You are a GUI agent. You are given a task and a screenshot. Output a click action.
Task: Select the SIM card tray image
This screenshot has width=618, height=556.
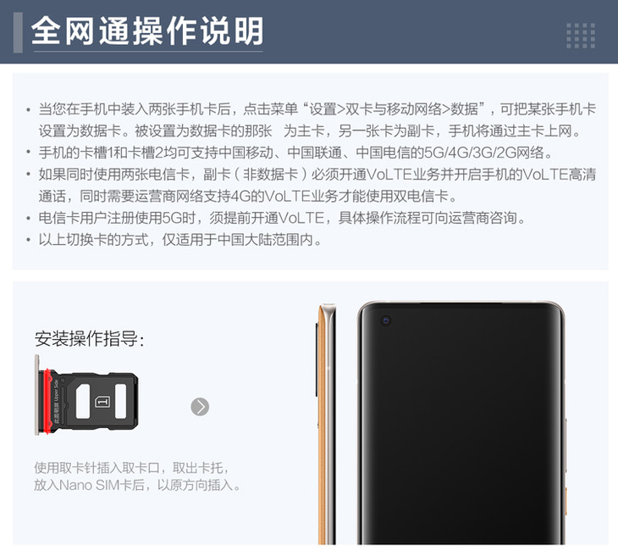click(x=86, y=395)
